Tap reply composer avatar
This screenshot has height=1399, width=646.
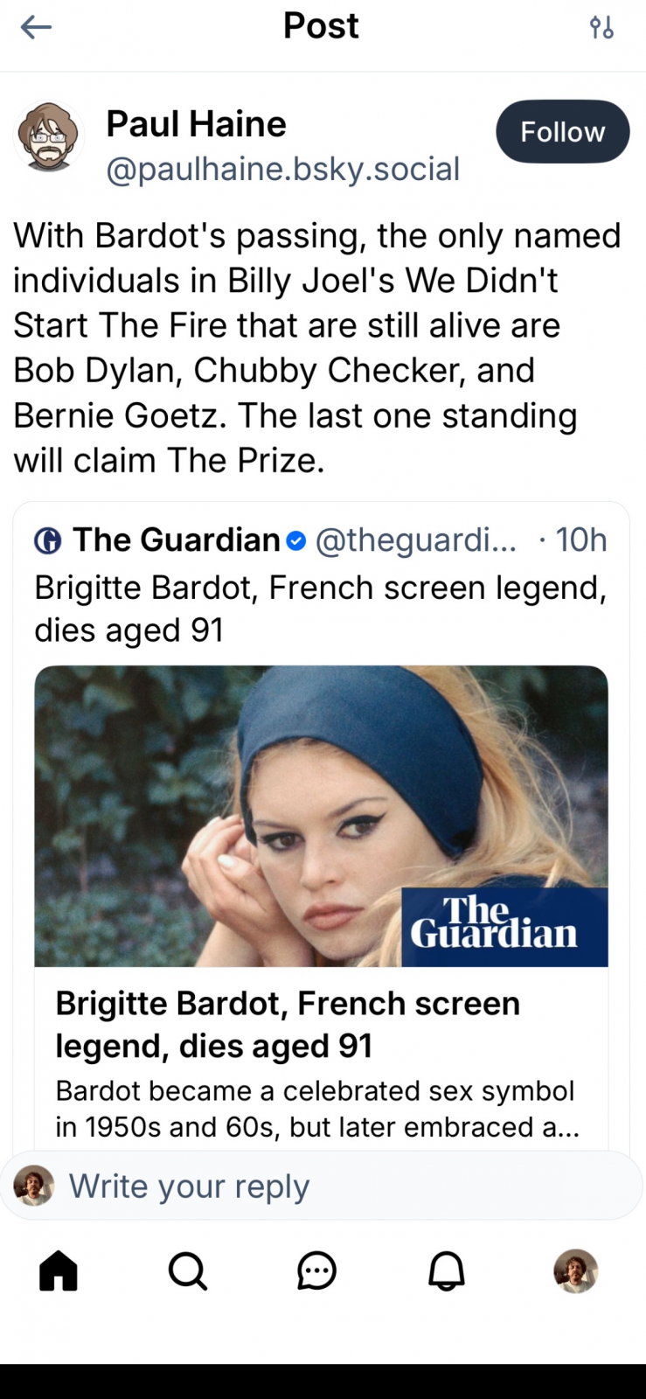pyautogui.click(x=34, y=1187)
